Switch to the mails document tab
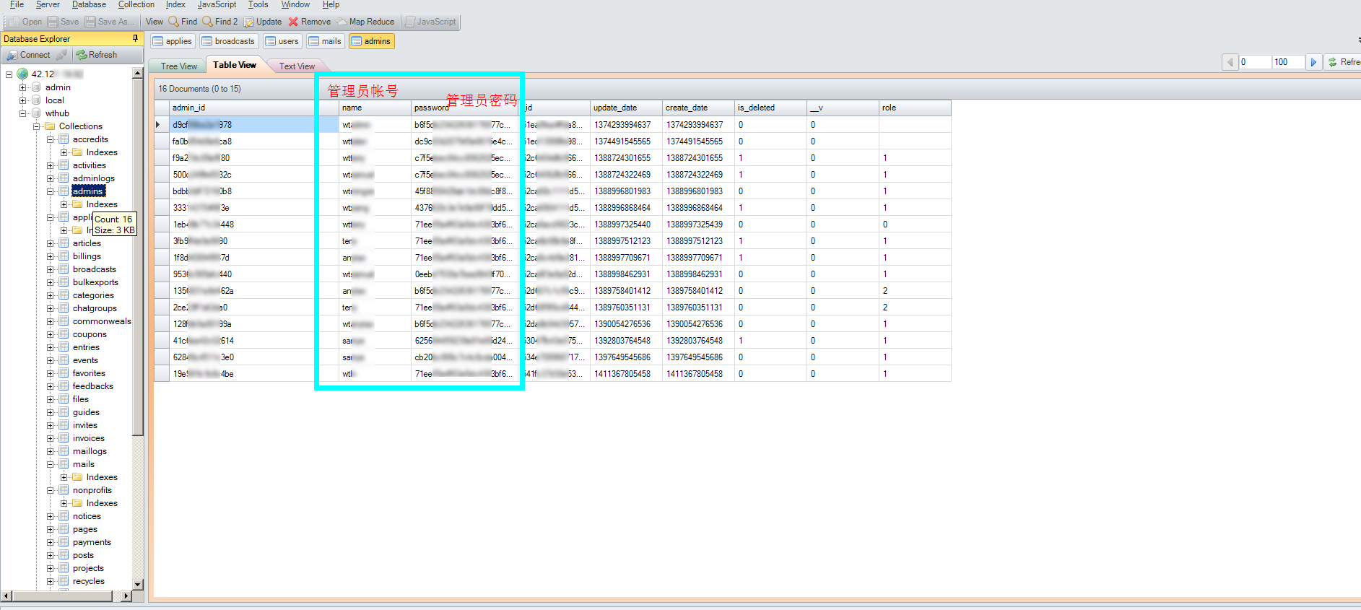The width and height of the screenshot is (1361, 610). (325, 41)
